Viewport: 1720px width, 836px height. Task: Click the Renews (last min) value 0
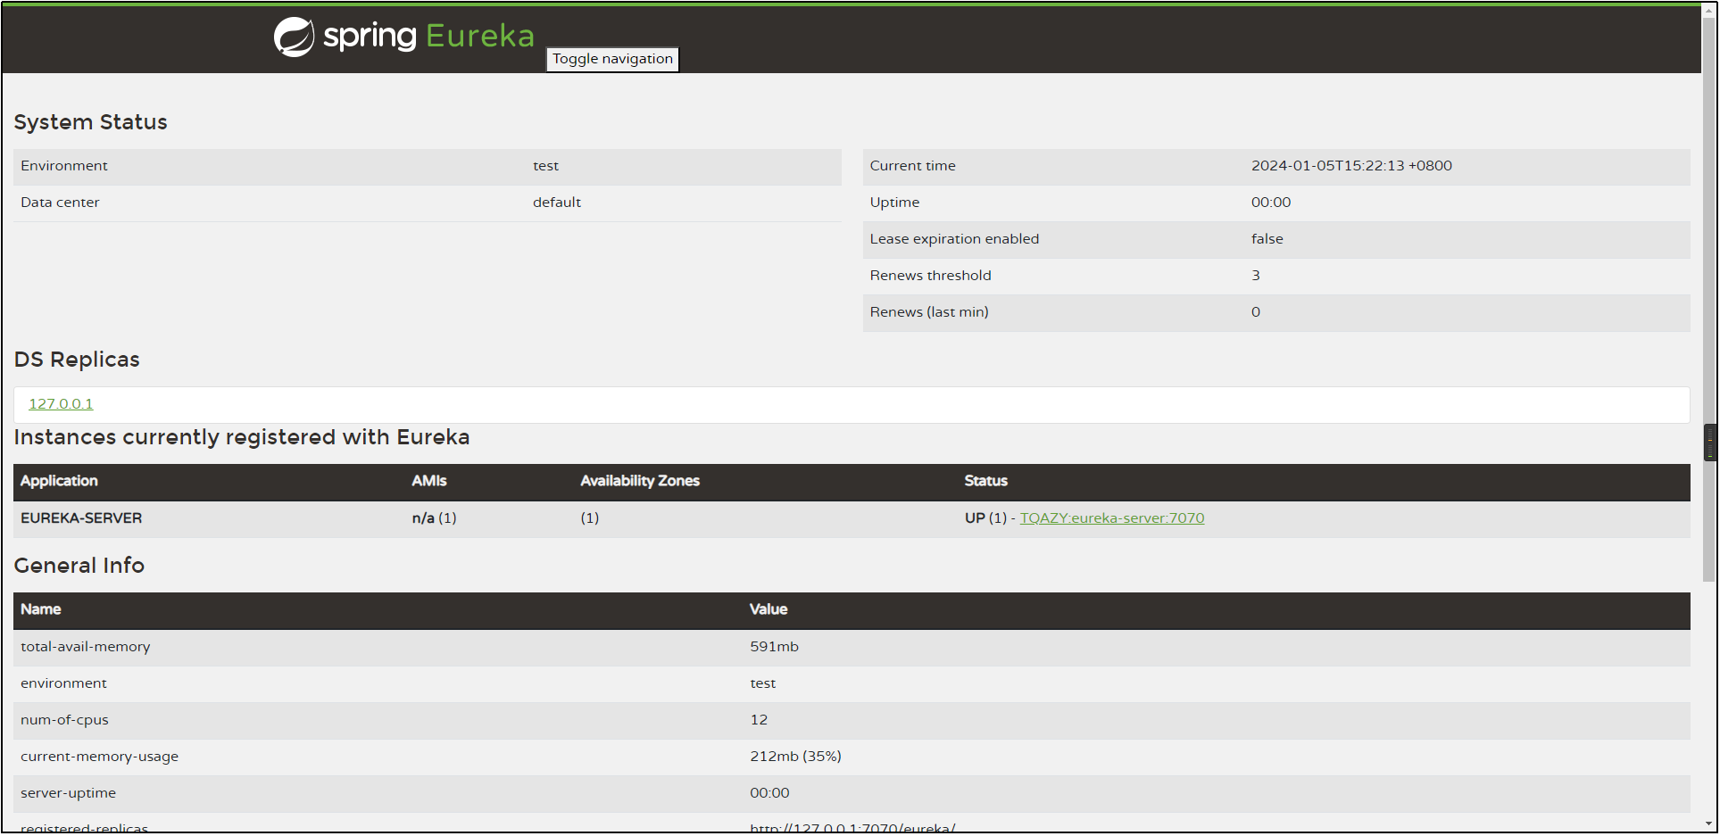(x=1256, y=312)
